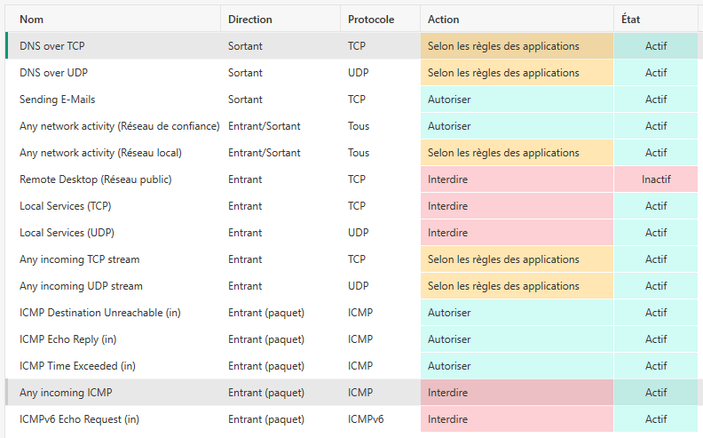Click the Interdire cell of Any incoming ICMP

pos(517,393)
